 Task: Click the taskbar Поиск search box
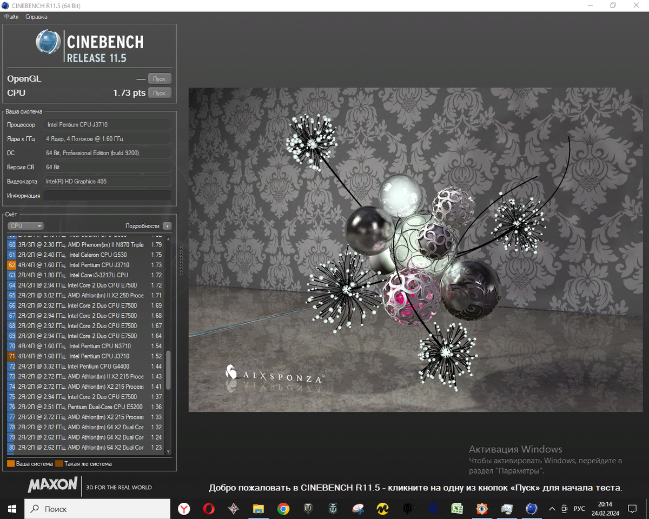pyautogui.click(x=98, y=509)
